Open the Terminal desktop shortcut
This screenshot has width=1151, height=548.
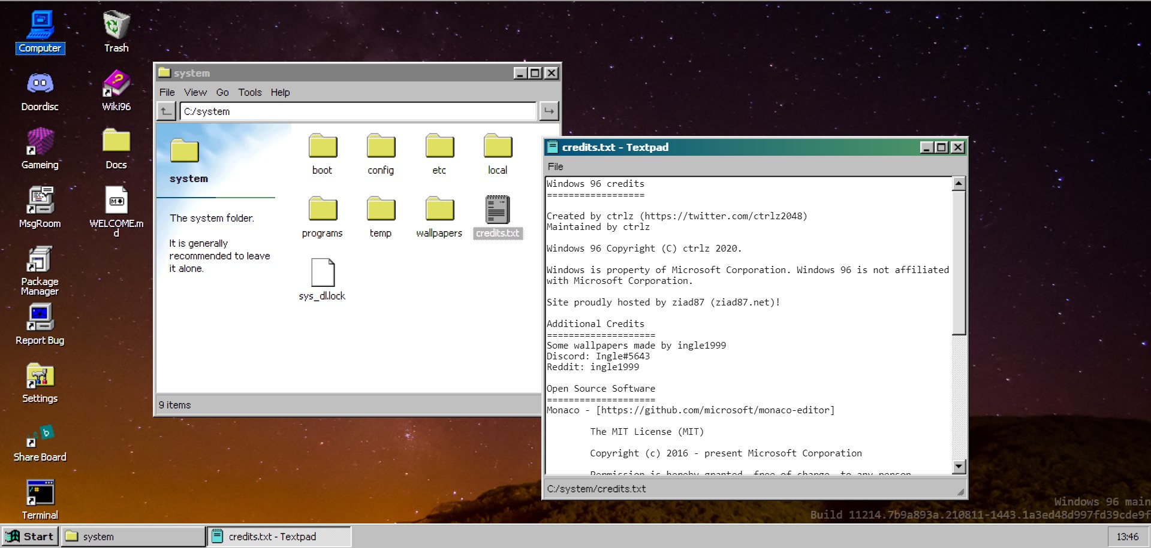40,493
